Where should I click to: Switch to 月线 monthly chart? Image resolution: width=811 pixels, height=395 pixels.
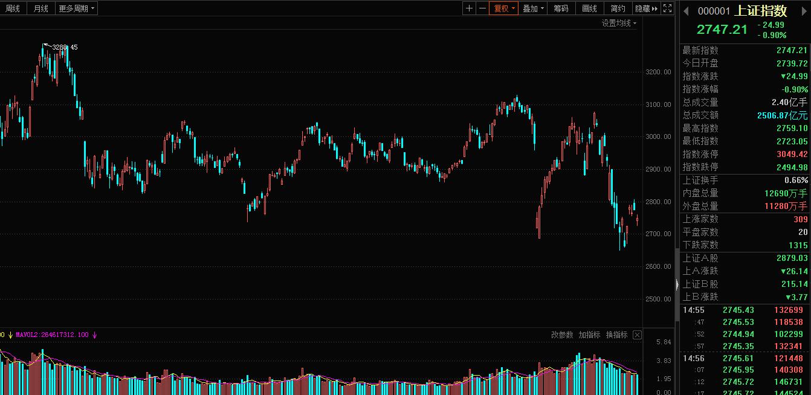[x=41, y=8]
